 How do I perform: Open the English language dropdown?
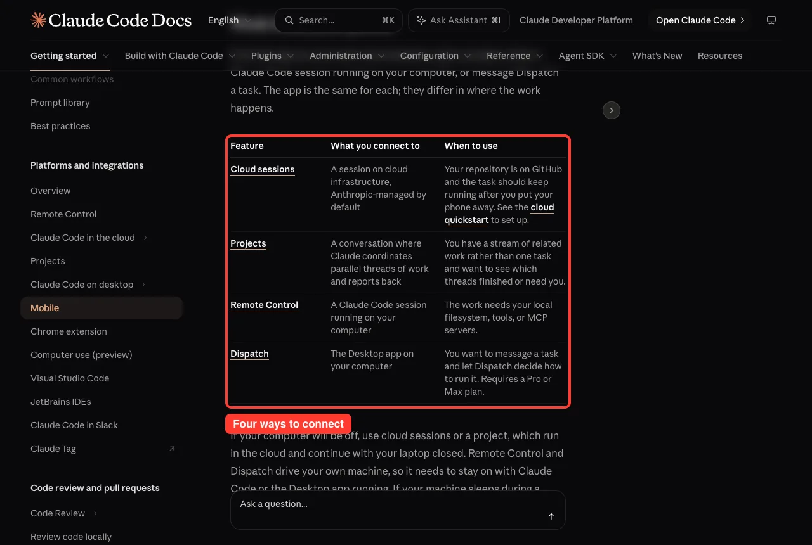tap(230, 20)
